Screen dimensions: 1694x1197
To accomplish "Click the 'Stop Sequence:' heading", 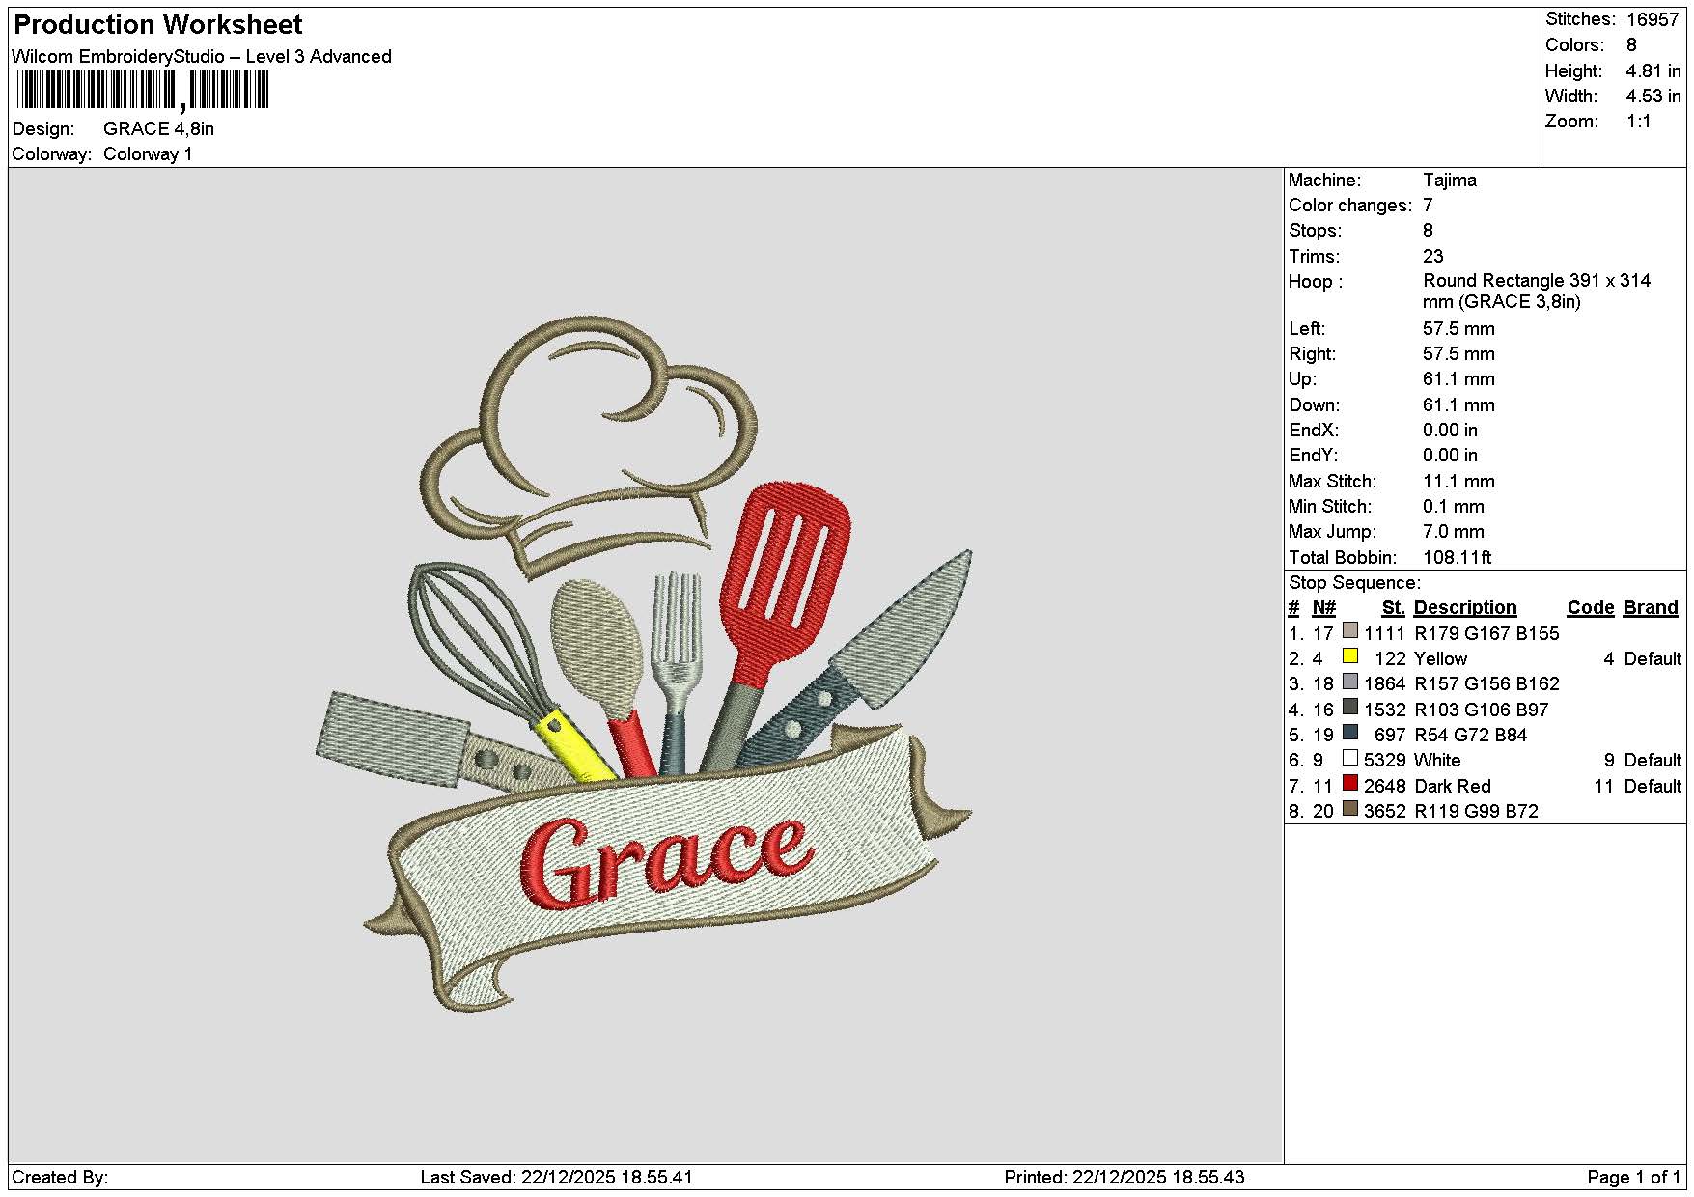I will (1355, 582).
